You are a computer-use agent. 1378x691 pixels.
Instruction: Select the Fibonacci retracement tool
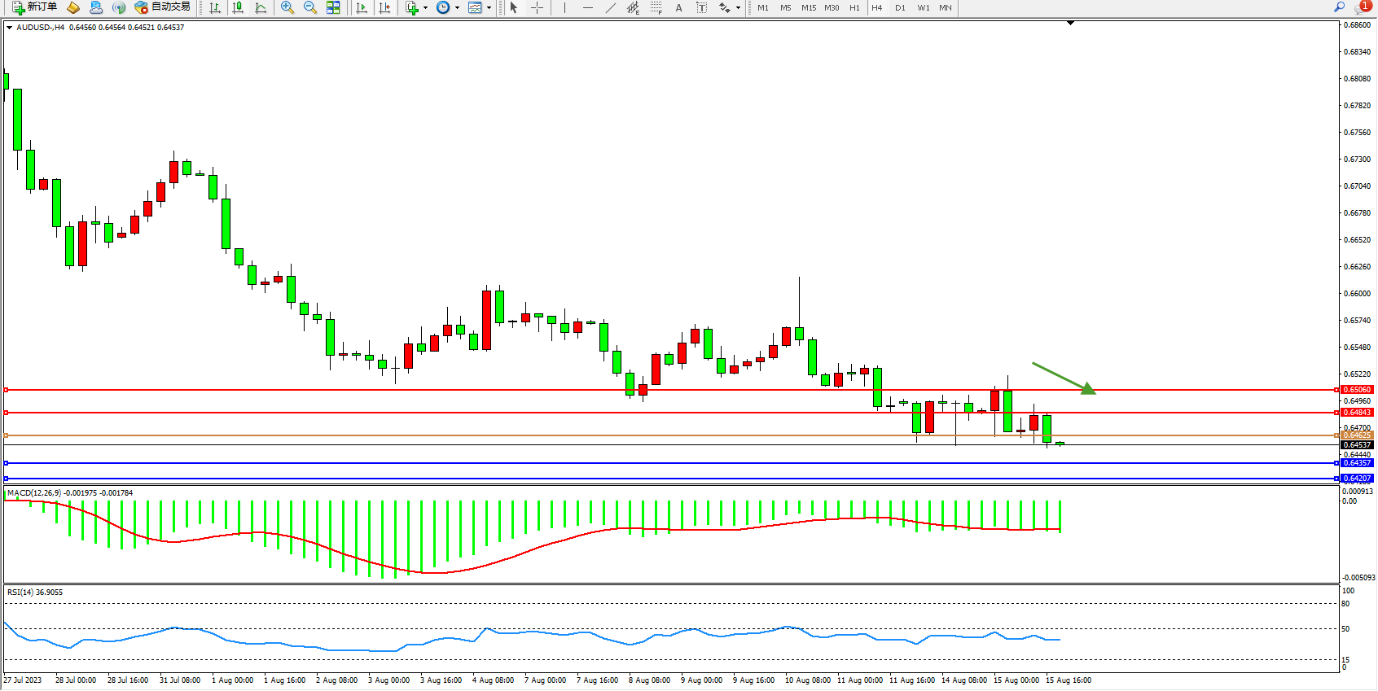click(x=656, y=7)
